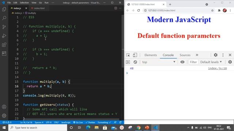Open Chrome three-dot menu
This screenshot has height=131, width=234.
coord(230,11)
